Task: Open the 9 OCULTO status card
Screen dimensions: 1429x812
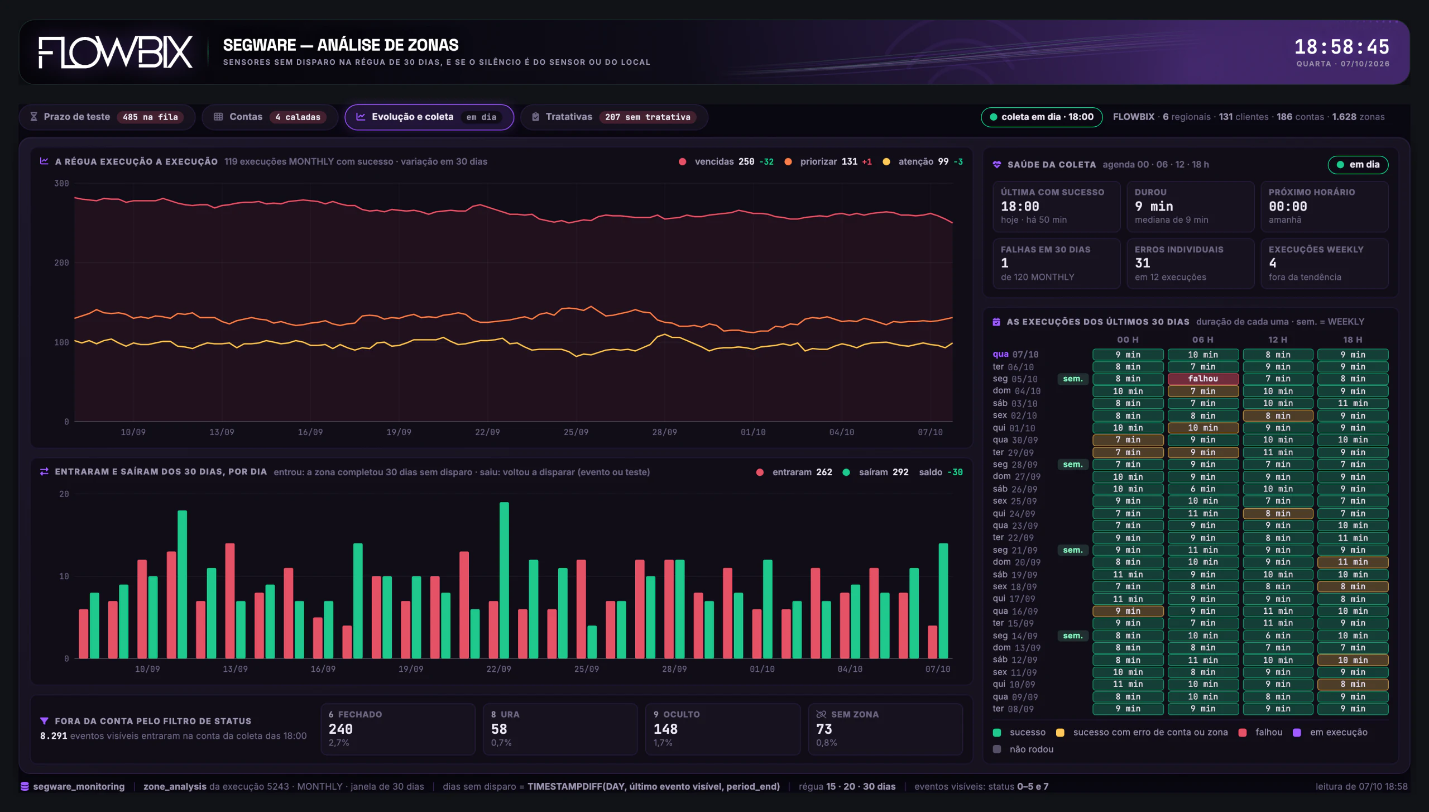Action: click(722, 729)
